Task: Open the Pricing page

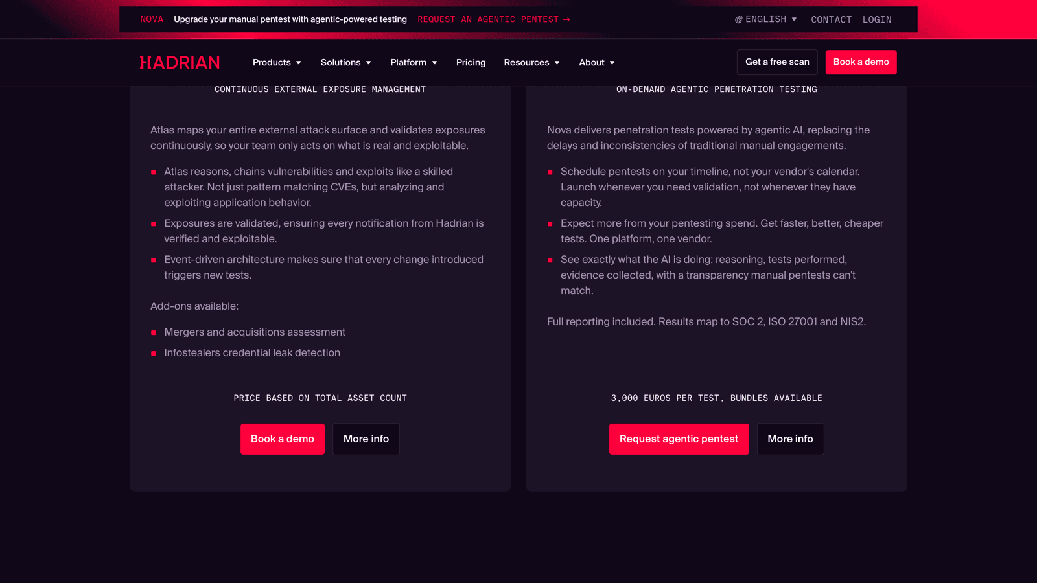Action: [x=471, y=62]
